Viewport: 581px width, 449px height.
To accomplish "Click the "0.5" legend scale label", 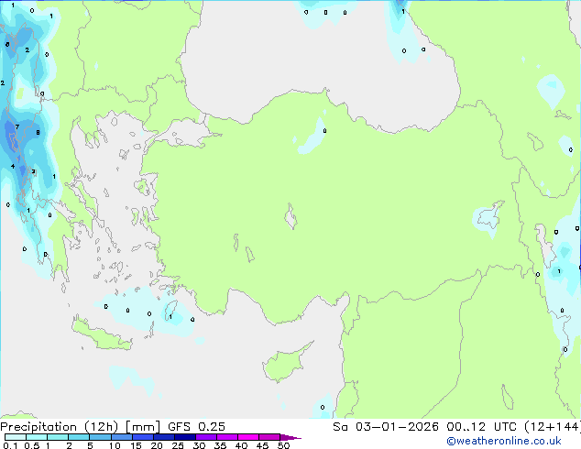I will [x=31, y=445].
